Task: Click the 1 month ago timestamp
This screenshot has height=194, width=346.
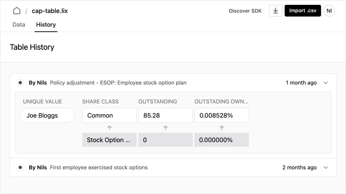Action: 301,83
